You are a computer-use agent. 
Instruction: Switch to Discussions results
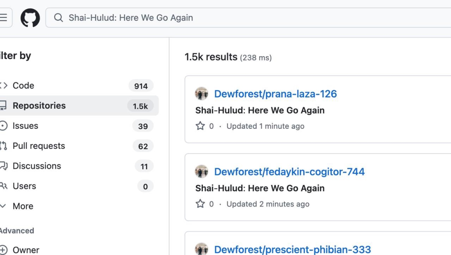point(77,166)
